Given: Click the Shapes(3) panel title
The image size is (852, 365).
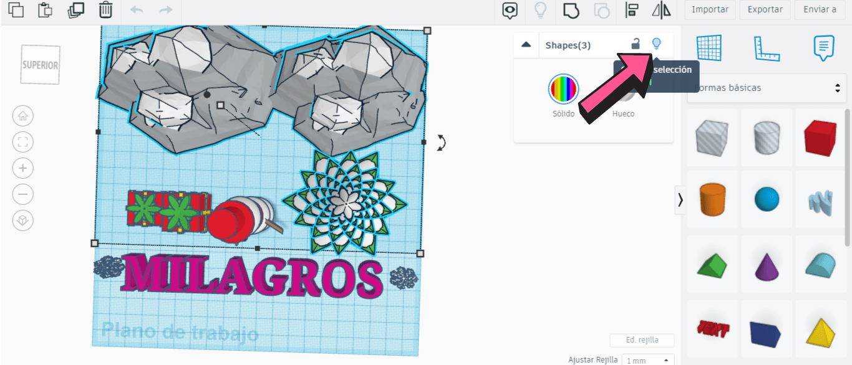Looking at the screenshot, I should click(568, 45).
